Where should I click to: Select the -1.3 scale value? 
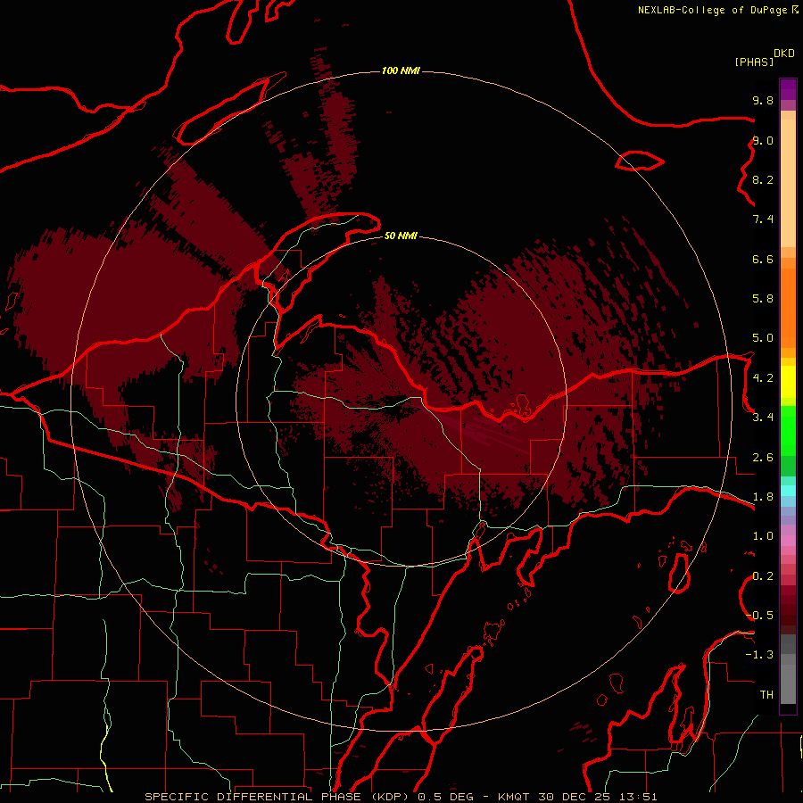759,655
